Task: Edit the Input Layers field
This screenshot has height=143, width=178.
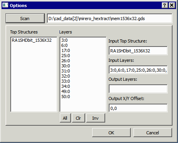Action: tap(138, 70)
